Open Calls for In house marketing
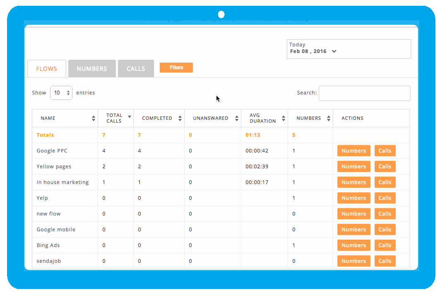 pos(385,182)
